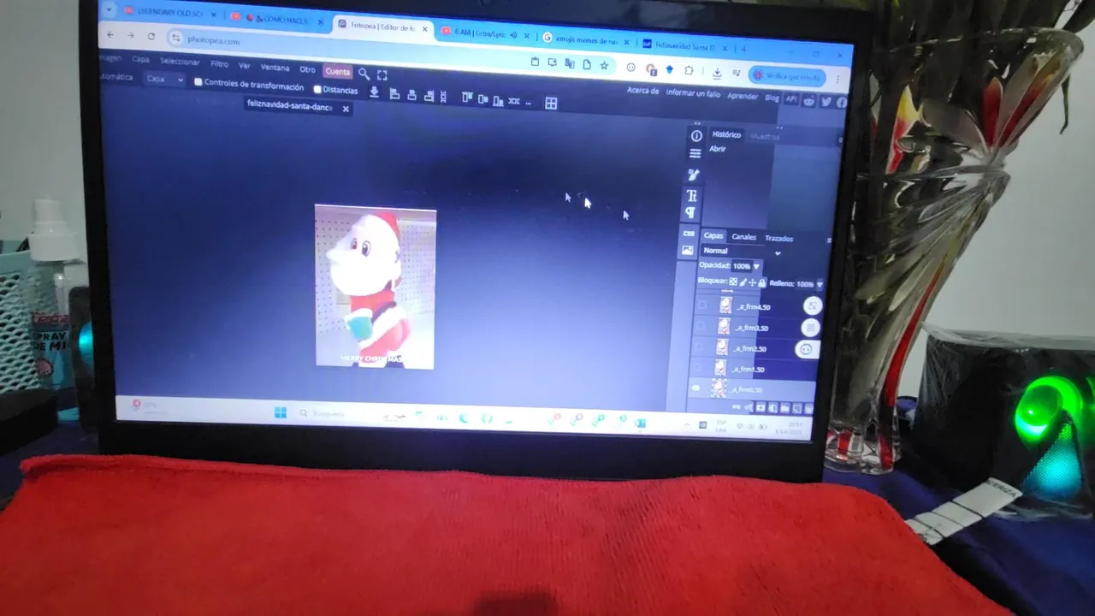This screenshot has height=616, width=1095.
Task: Open the Acerca de link
Action: (x=642, y=91)
